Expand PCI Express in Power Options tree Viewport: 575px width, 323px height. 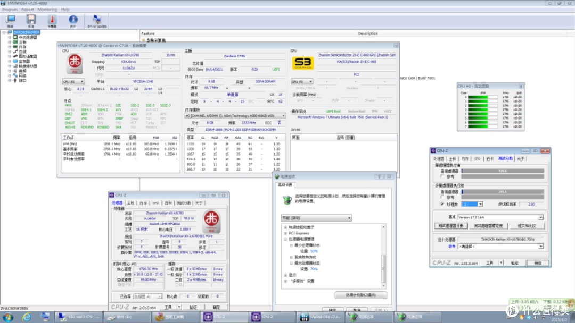(286, 233)
